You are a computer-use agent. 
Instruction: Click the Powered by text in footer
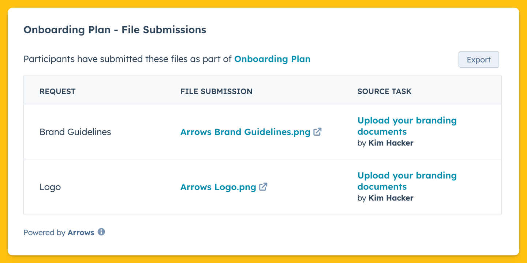point(44,232)
